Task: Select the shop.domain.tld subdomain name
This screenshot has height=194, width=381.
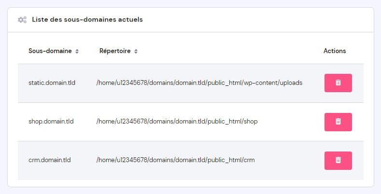Action: point(51,122)
